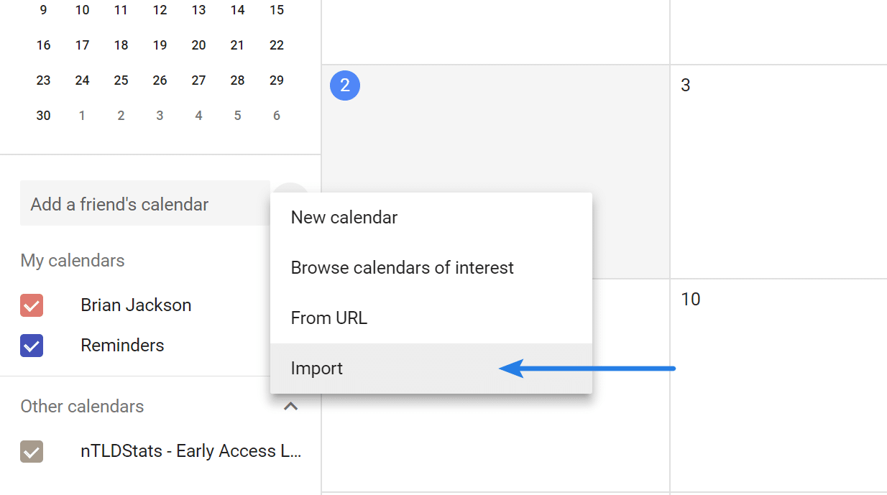Click the Add a friend's calendar field
Viewport: 887px width, 495px height.
[x=119, y=204]
